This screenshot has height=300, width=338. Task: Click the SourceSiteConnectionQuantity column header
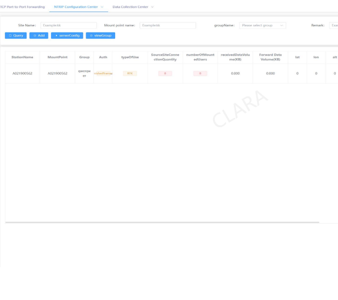(x=165, y=57)
